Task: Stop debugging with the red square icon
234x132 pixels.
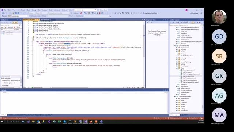Action: point(100,13)
